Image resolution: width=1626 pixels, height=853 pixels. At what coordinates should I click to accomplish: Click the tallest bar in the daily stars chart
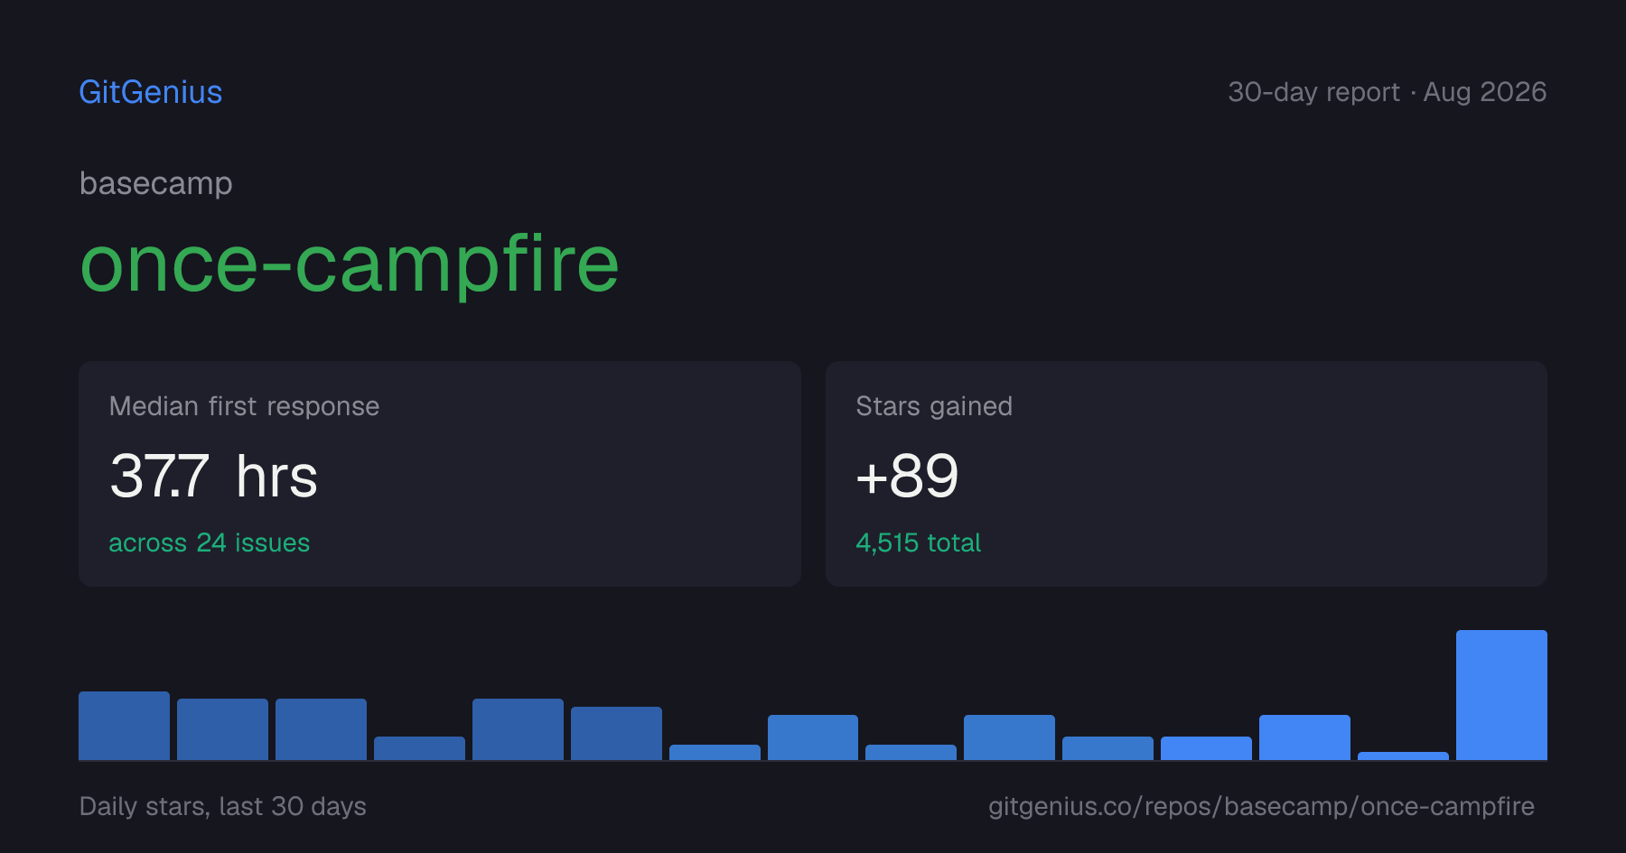[x=1501, y=695]
